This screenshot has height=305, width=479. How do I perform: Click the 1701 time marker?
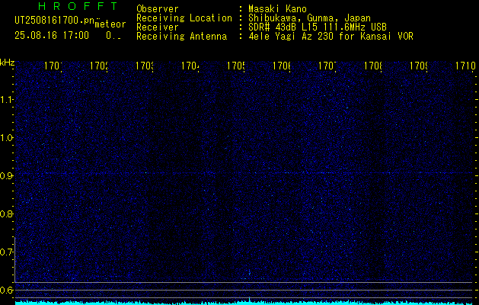coord(53,66)
